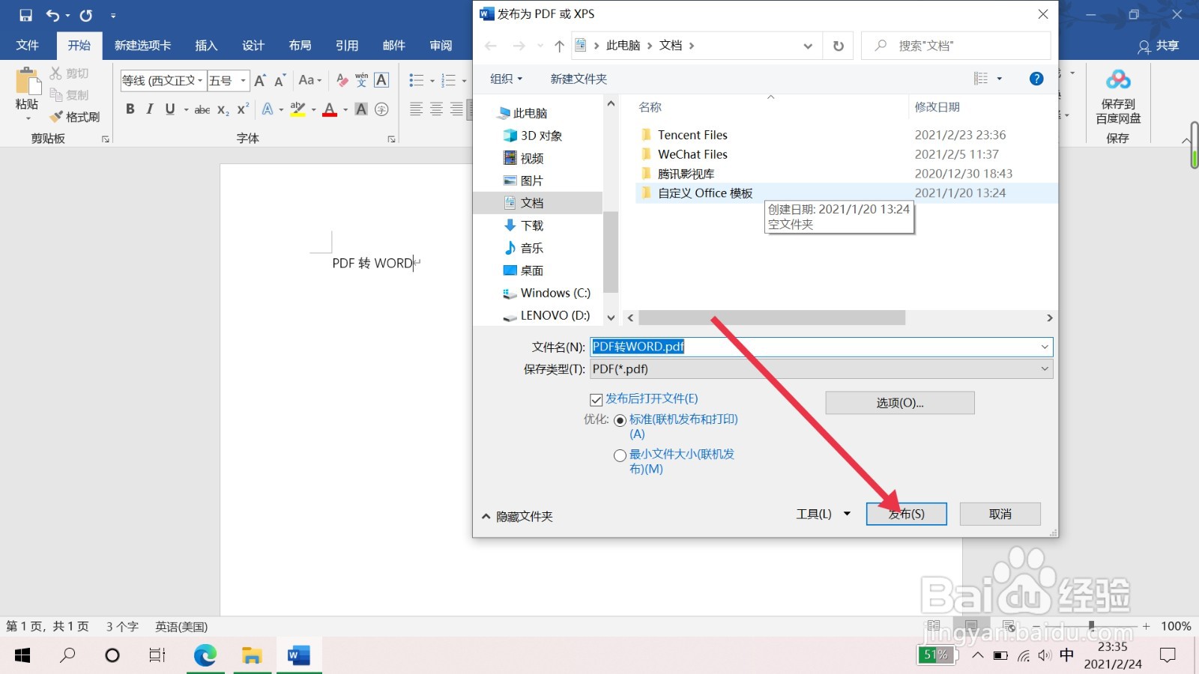Open Microsoft Edge from taskbar

pyautogui.click(x=205, y=655)
